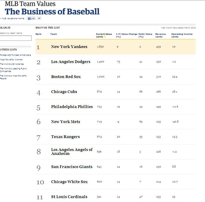Open the MLB Valuations Home link
Image resolution: width=205 pixels, height=202 pixels.
tap(13, 19)
